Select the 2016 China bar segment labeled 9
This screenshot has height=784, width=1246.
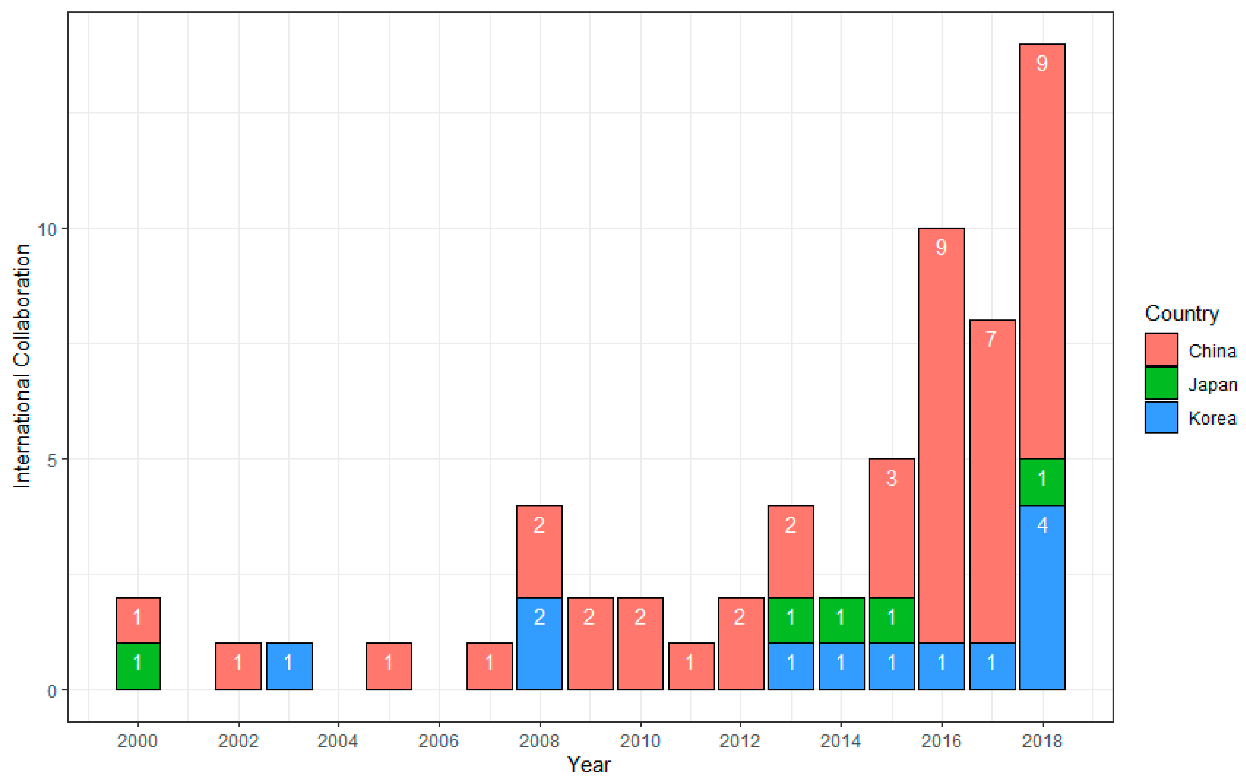[x=941, y=436]
